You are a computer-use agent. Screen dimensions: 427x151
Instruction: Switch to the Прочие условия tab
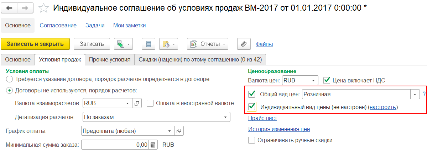(x=110, y=60)
